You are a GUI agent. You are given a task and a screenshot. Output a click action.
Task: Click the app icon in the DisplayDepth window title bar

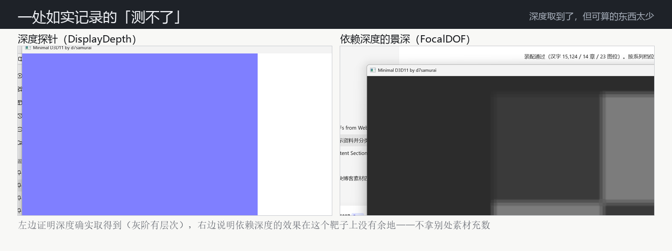click(28, 48)
